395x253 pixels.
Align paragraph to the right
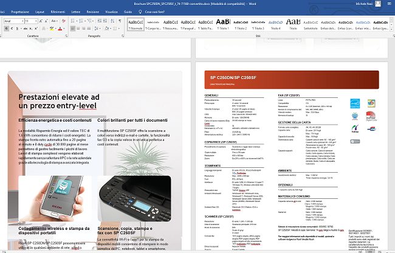point(83,29)
